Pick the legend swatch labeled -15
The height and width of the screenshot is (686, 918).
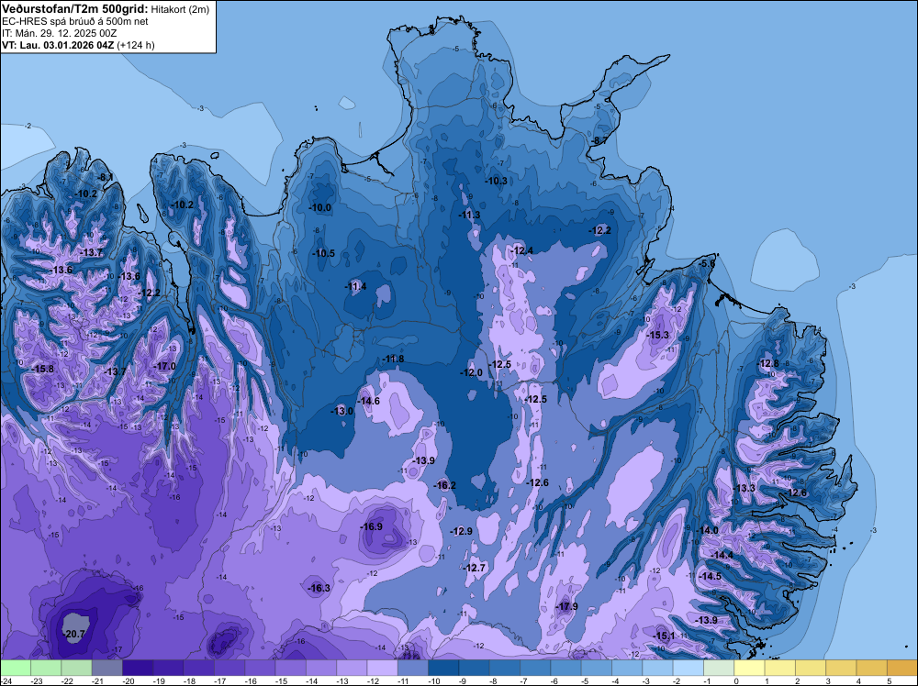coord(290,668)
